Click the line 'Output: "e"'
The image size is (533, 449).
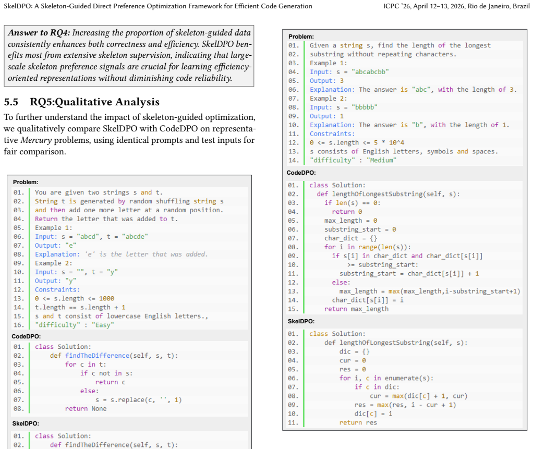click(55, 246)
